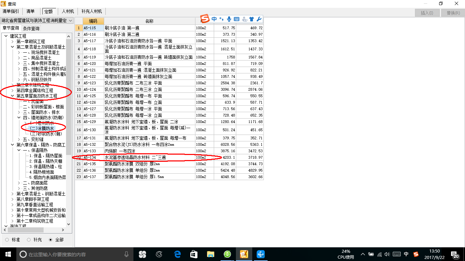Screen dimensions: 465x261
Task: Expand 第七章混凝土、钢筋混凝土 node
Action: pos(13,194)
